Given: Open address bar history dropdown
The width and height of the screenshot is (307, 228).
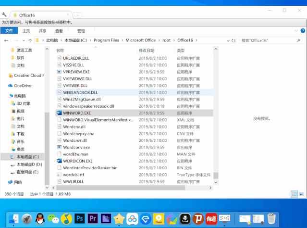Looking at the screenshot, I should [228, 40].
